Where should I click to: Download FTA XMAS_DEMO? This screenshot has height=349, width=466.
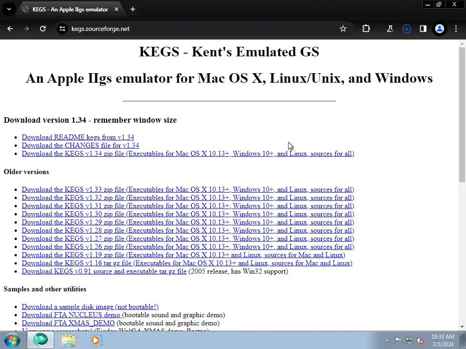[x=68, y=323]
